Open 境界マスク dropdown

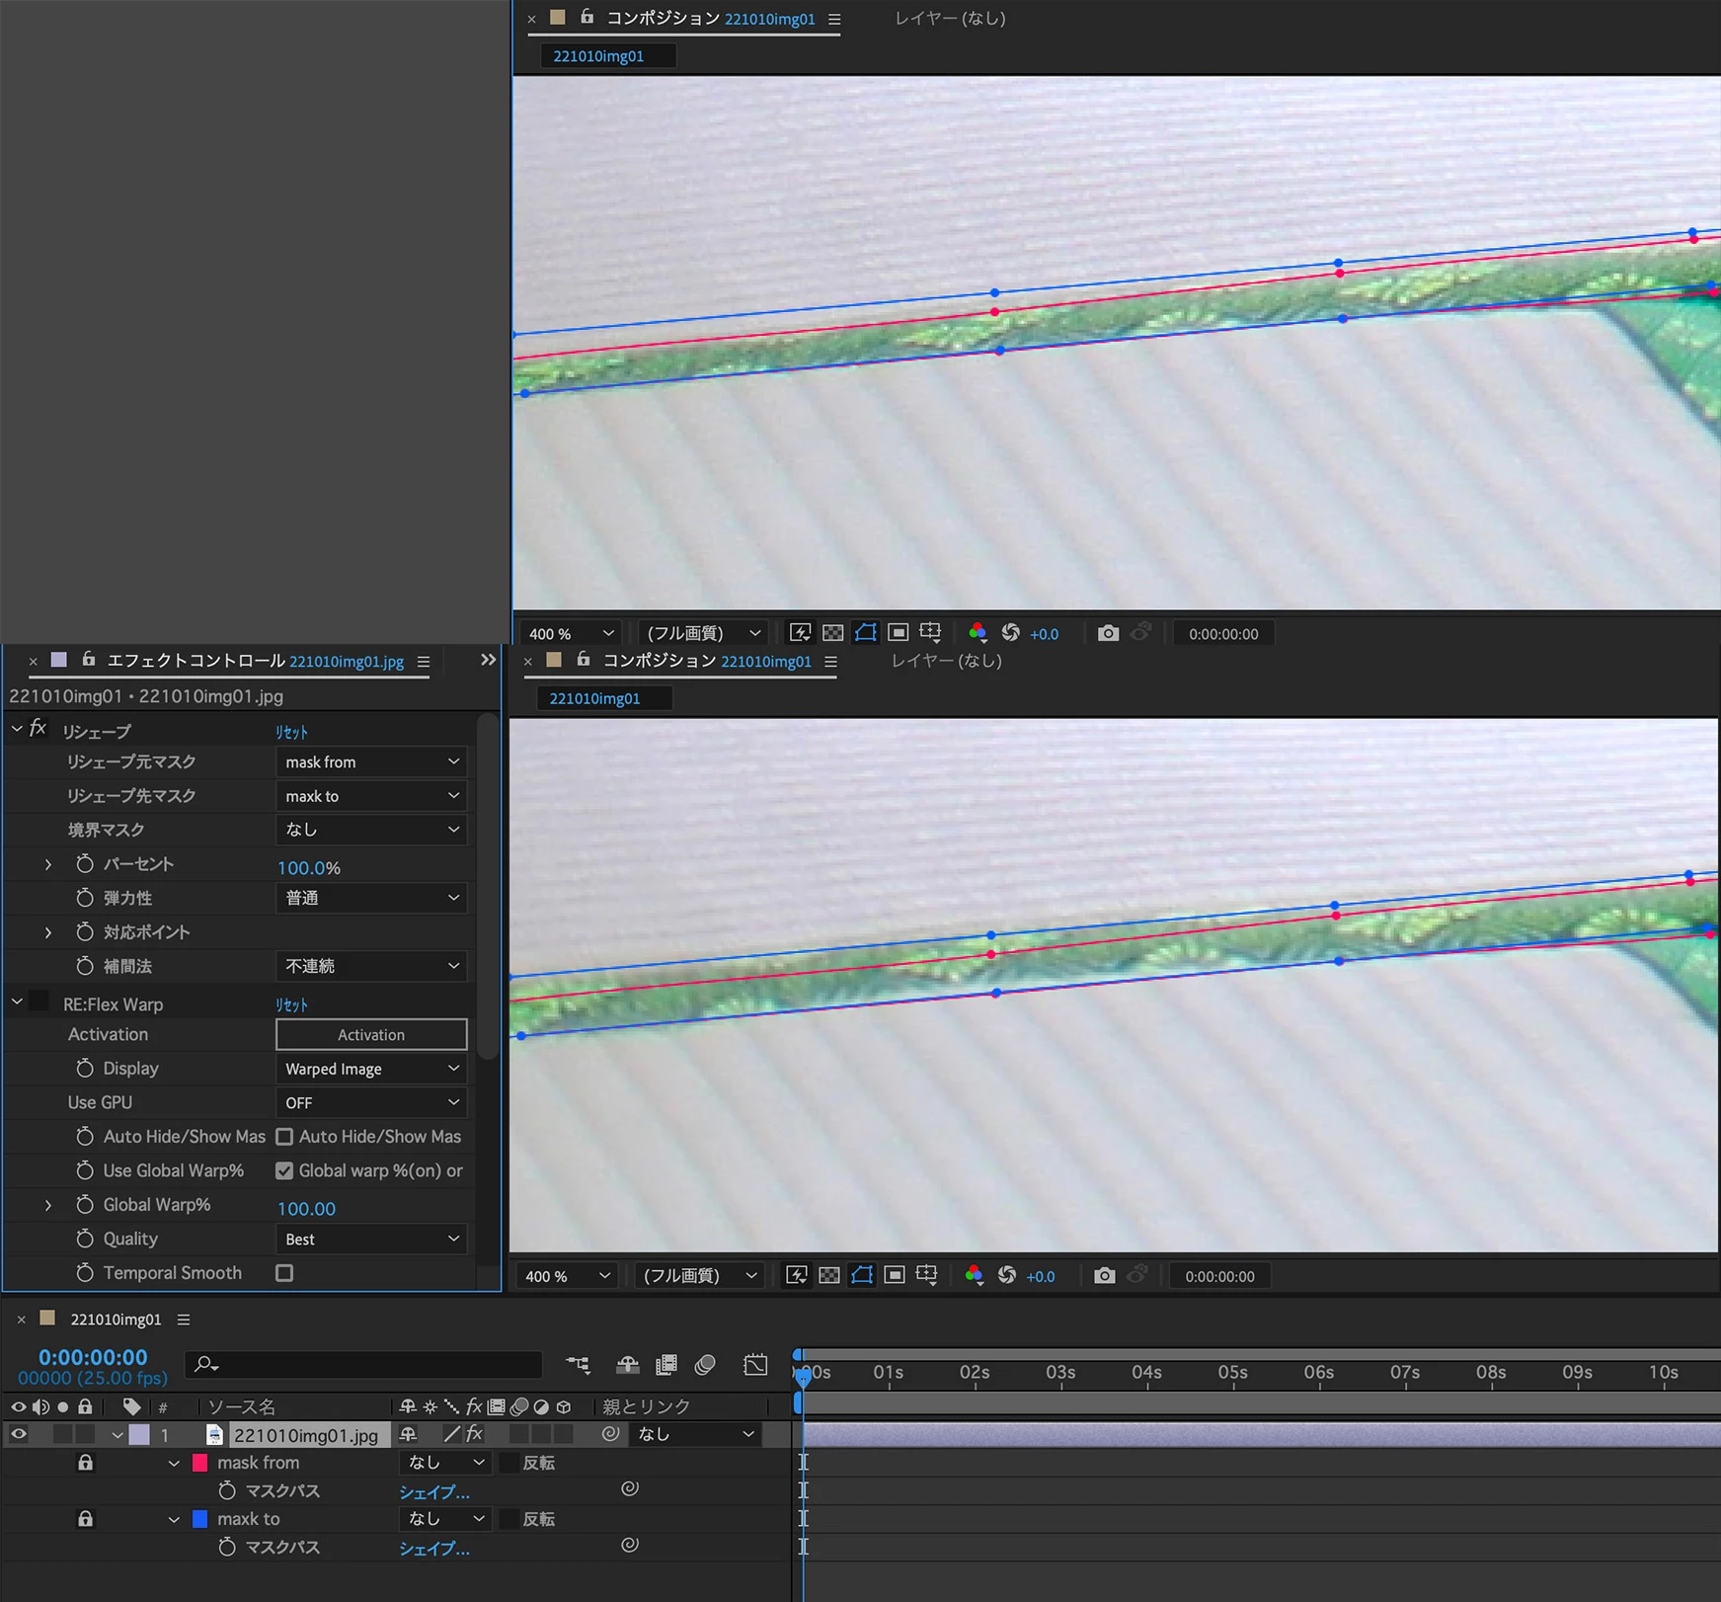point(371,830)
